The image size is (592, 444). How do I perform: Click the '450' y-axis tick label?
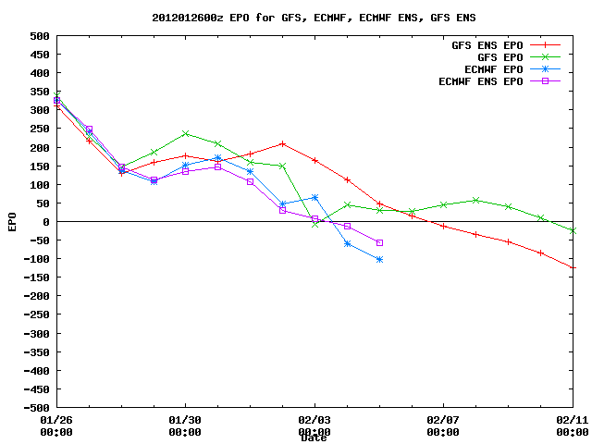point(40,55)
